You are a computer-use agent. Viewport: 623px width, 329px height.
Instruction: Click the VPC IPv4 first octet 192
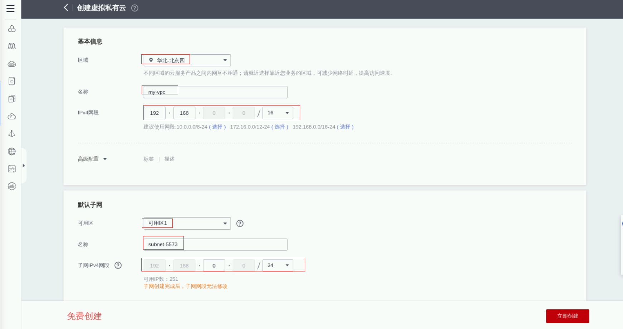point(154,113)
